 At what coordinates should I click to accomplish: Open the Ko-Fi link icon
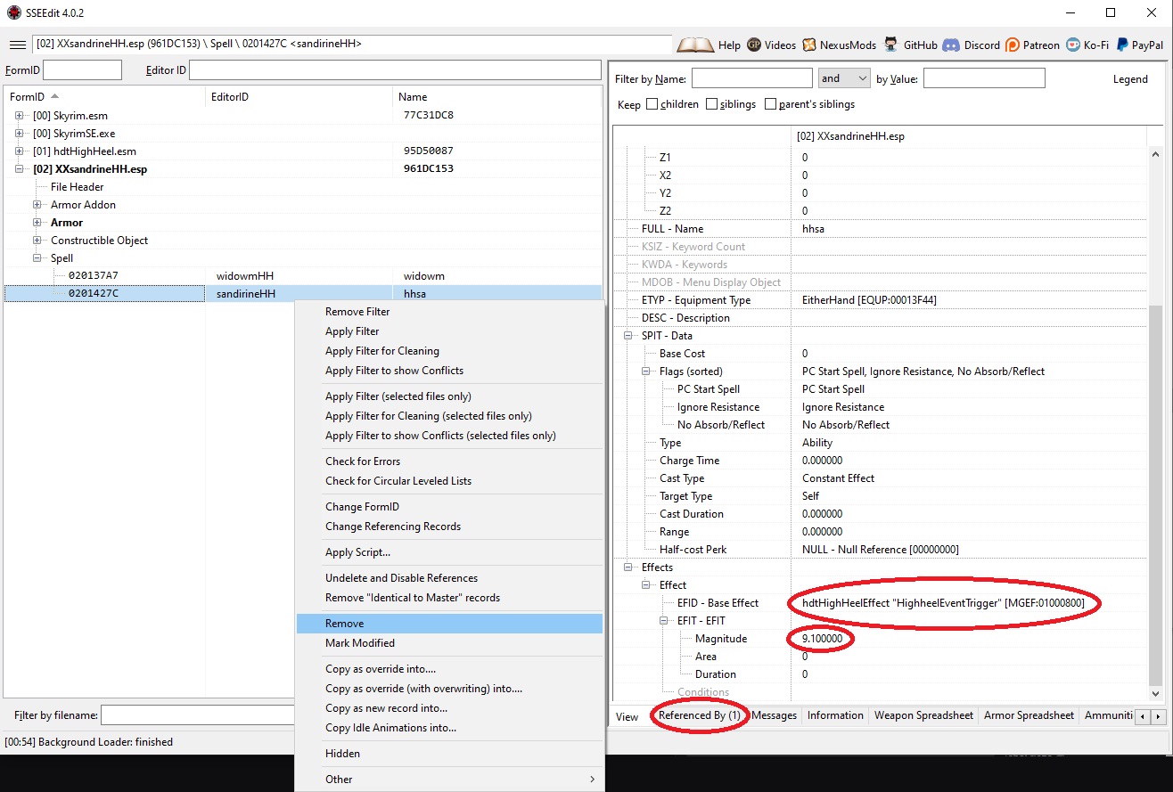[x=1073, y=45]
